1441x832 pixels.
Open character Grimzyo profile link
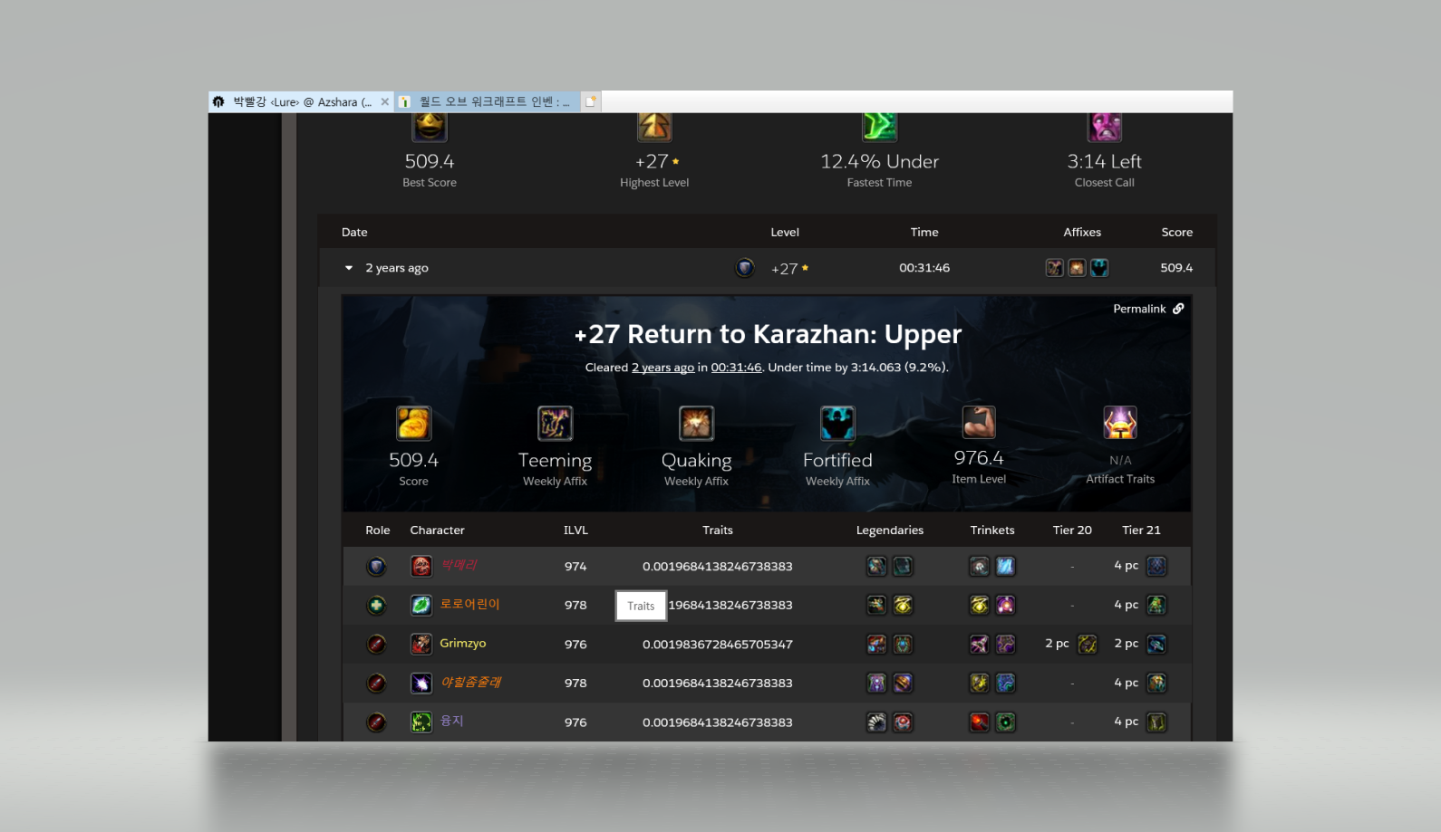pyautogui.click(x=463, y=644)
